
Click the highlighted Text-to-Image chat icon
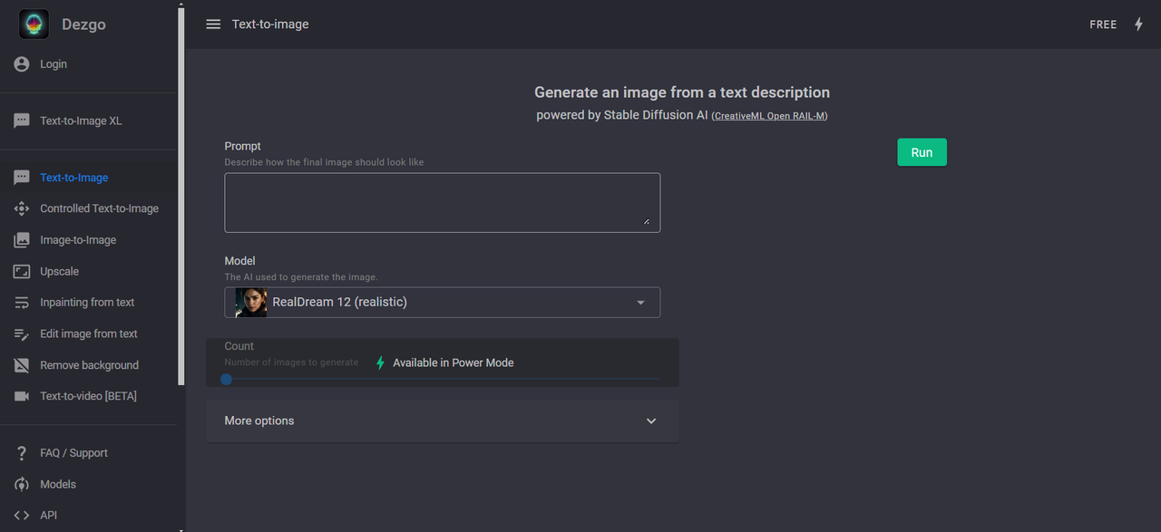click(22, 178)
